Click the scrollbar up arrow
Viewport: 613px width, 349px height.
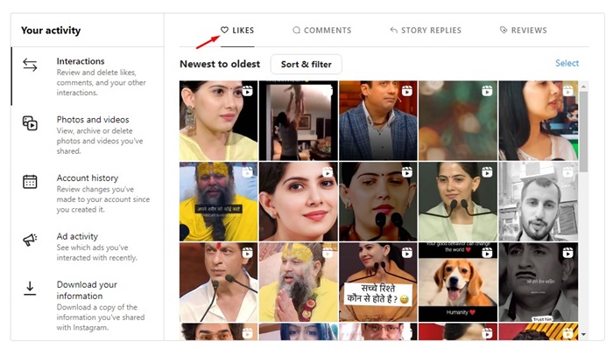point(584,87)
